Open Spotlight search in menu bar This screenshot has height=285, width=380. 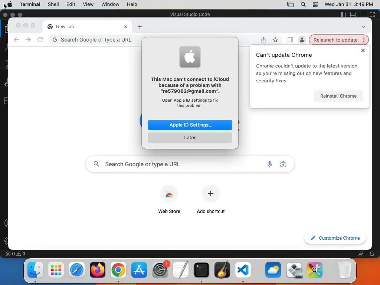[x=303, y=4]
